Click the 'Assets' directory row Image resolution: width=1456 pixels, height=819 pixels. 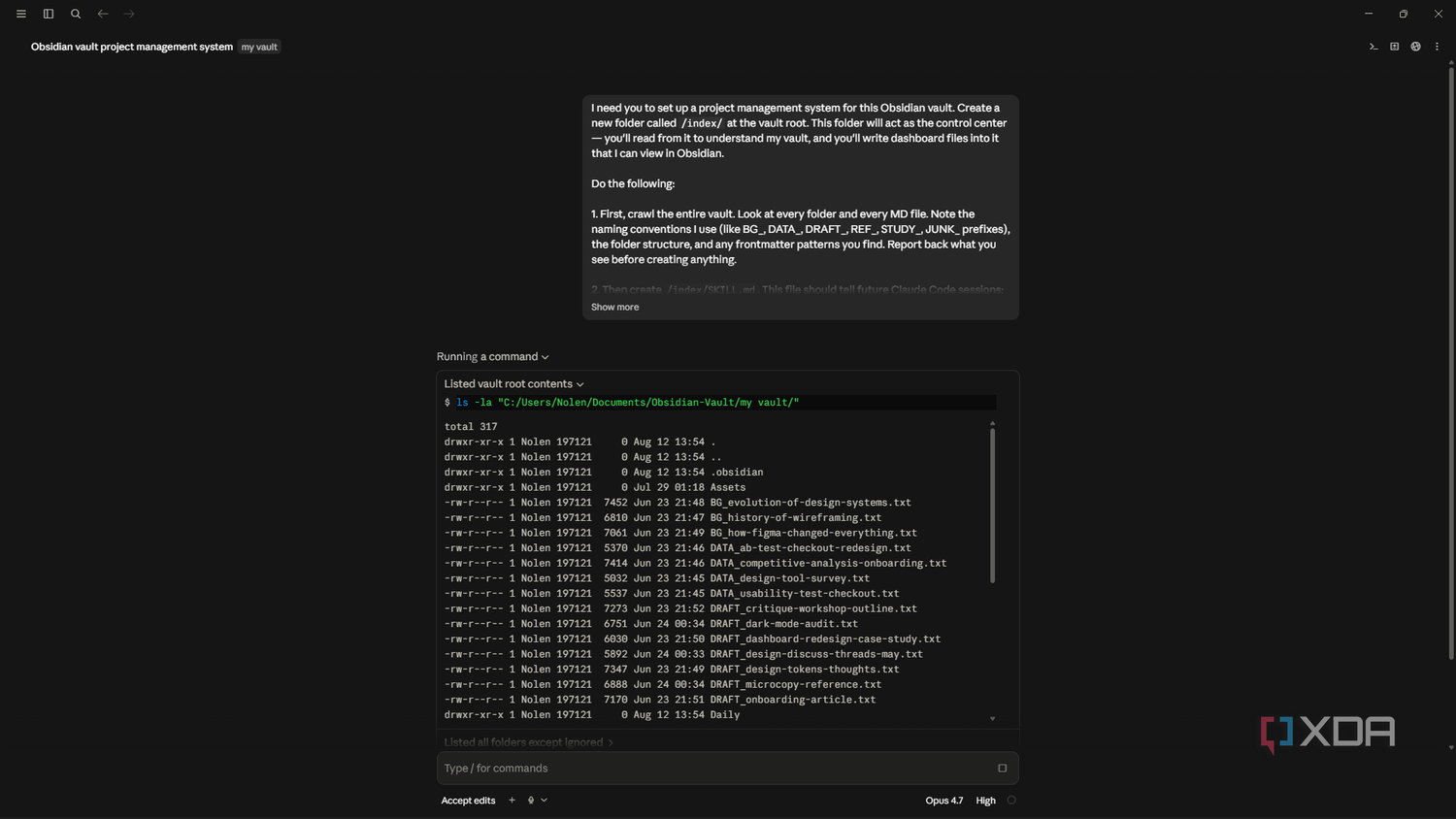pyautogui.click(x=595, y=488)
